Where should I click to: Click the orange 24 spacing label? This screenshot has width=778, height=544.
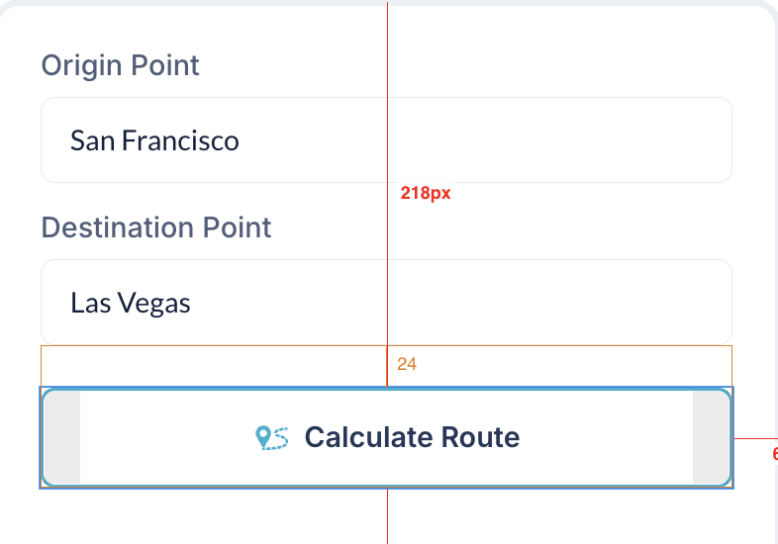407,365
